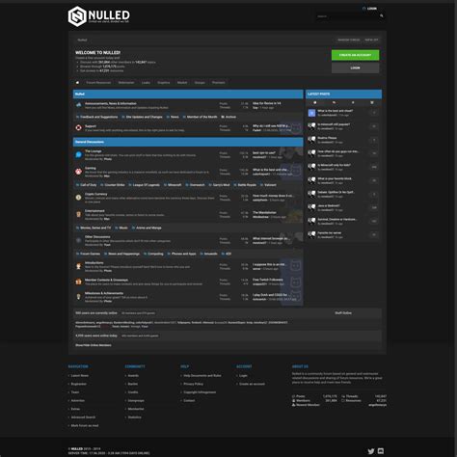Select the second icon tab under Latest Posts
Image resolution: width=457 pixels, height=457 pixels.
click(x=334, y=102)
